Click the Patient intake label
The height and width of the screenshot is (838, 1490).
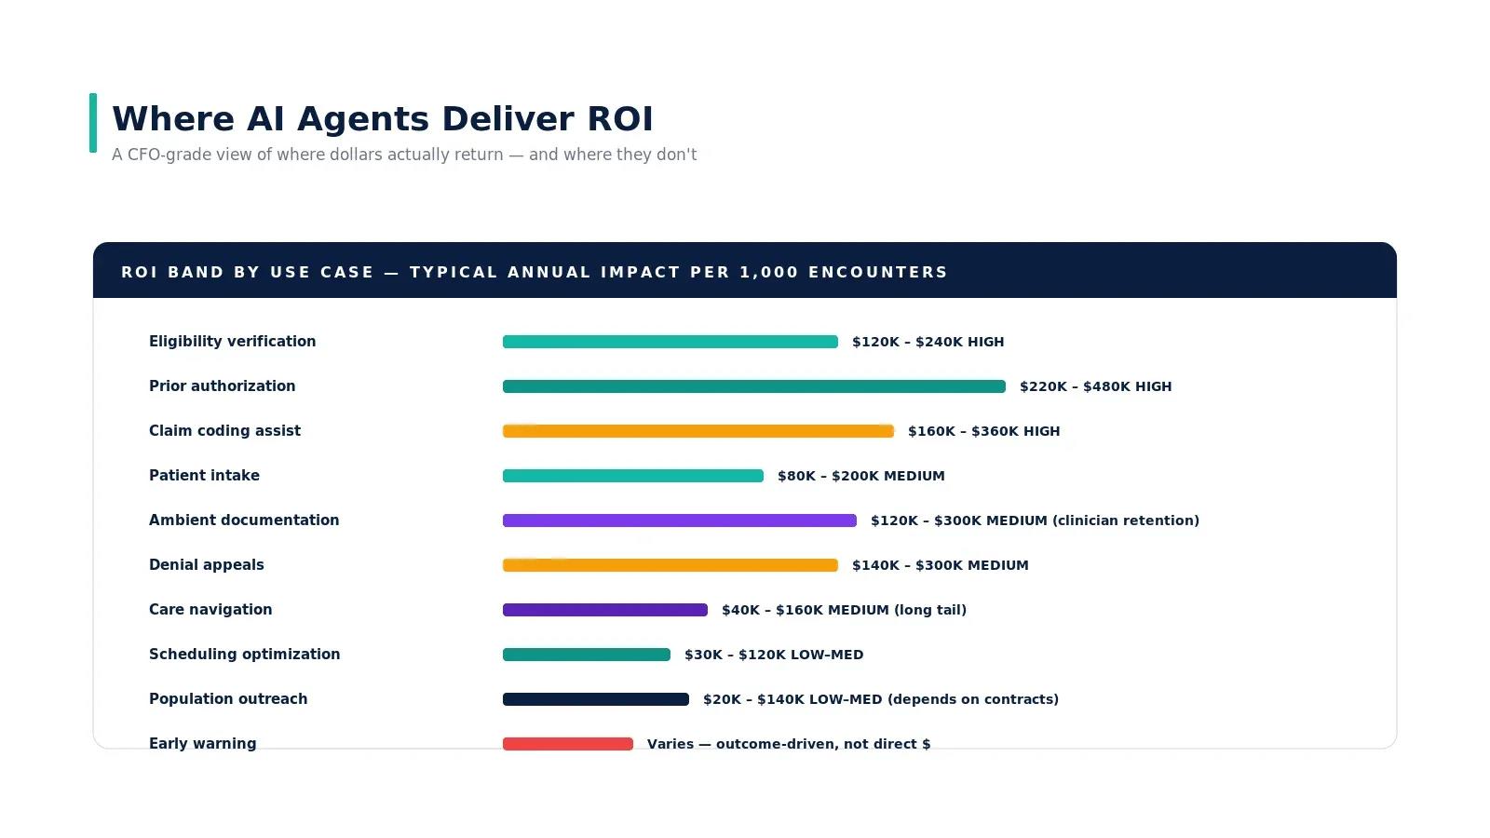[205, 476]
